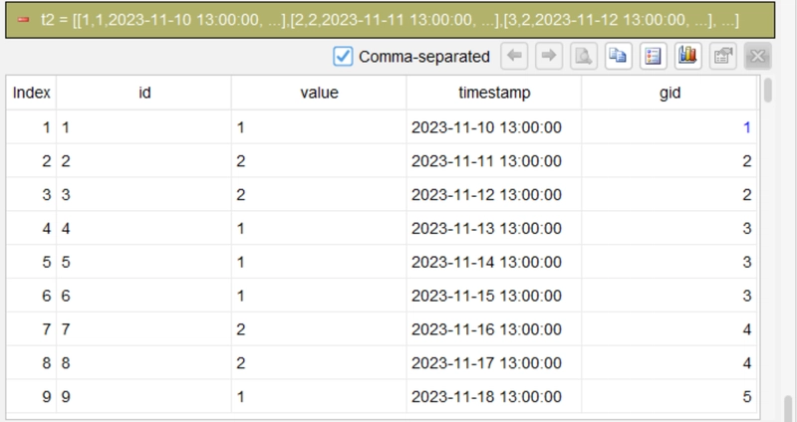
Task: Click the t2 variable header bar text
Action: tap(390, 20)
